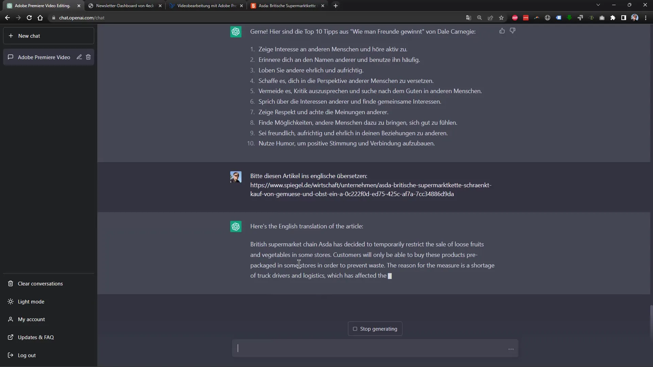Click the user avatar icon on user message
Screen dimensions: 653x367
tap(235, 177)
